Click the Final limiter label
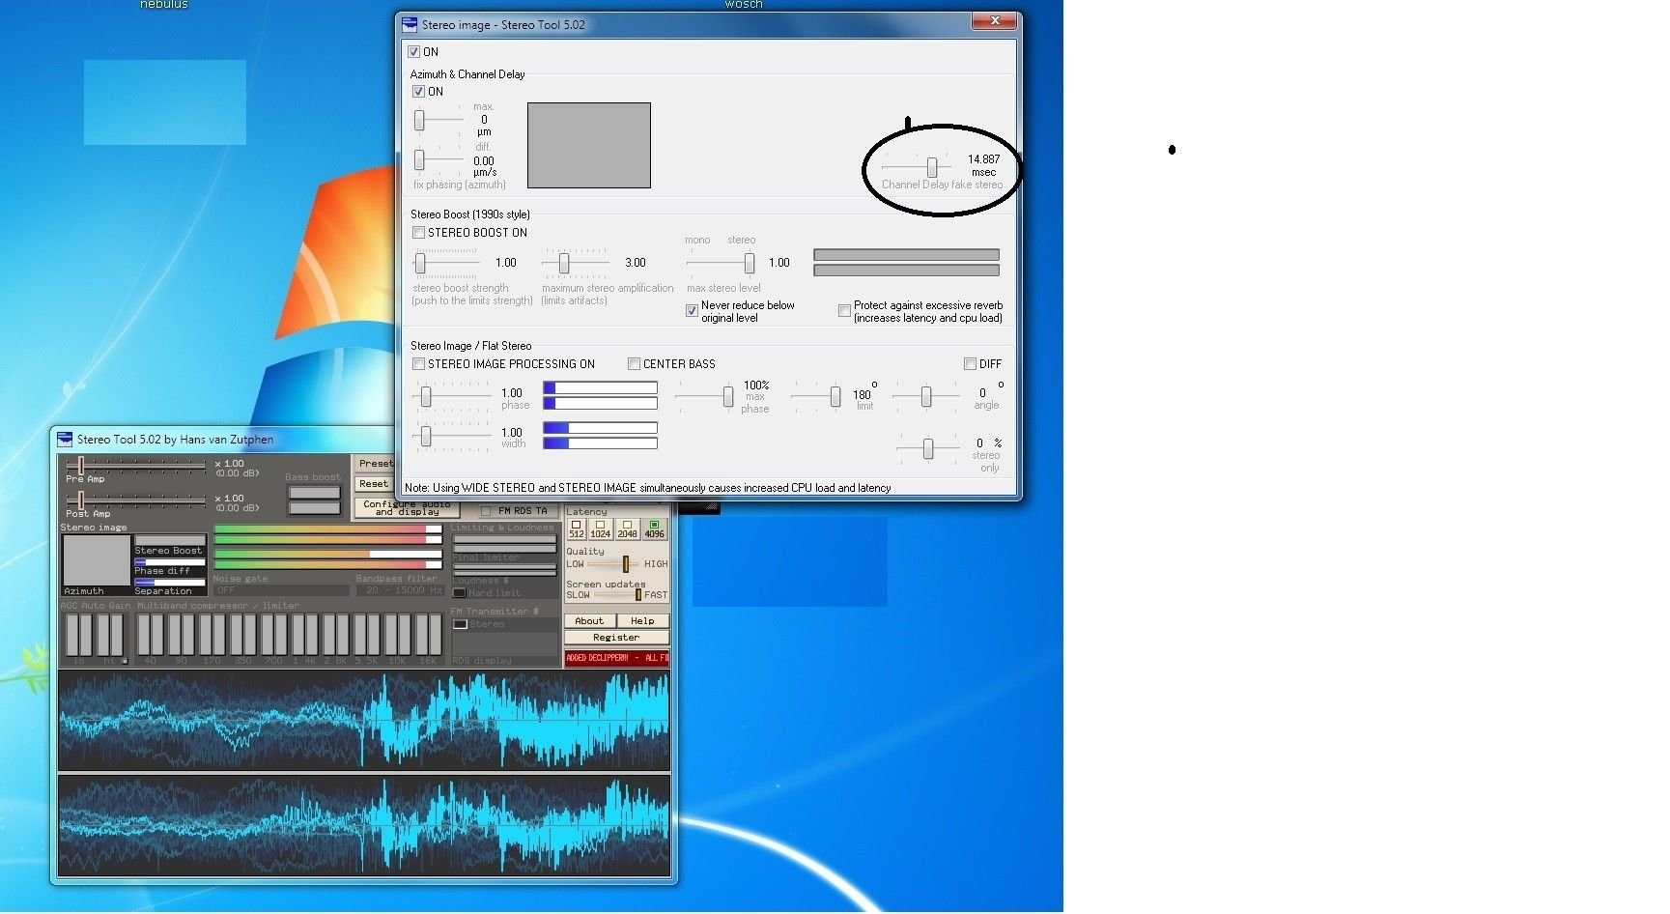 point(487,557)
